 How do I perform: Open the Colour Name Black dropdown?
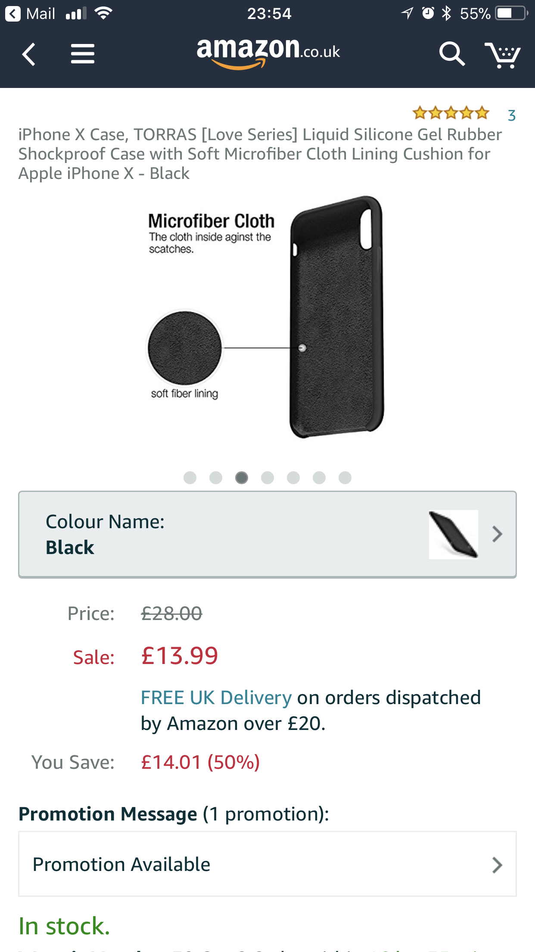267,535
